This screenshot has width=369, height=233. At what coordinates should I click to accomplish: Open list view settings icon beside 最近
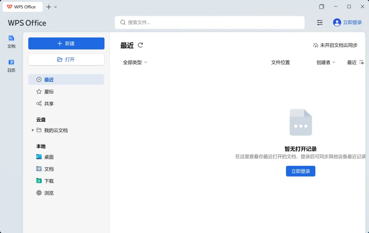361,62
